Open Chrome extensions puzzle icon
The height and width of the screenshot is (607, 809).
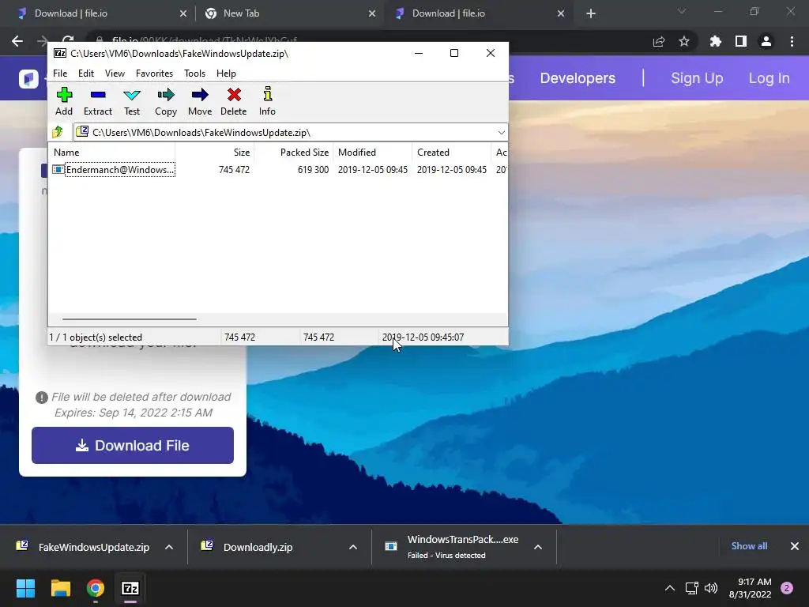715,41
